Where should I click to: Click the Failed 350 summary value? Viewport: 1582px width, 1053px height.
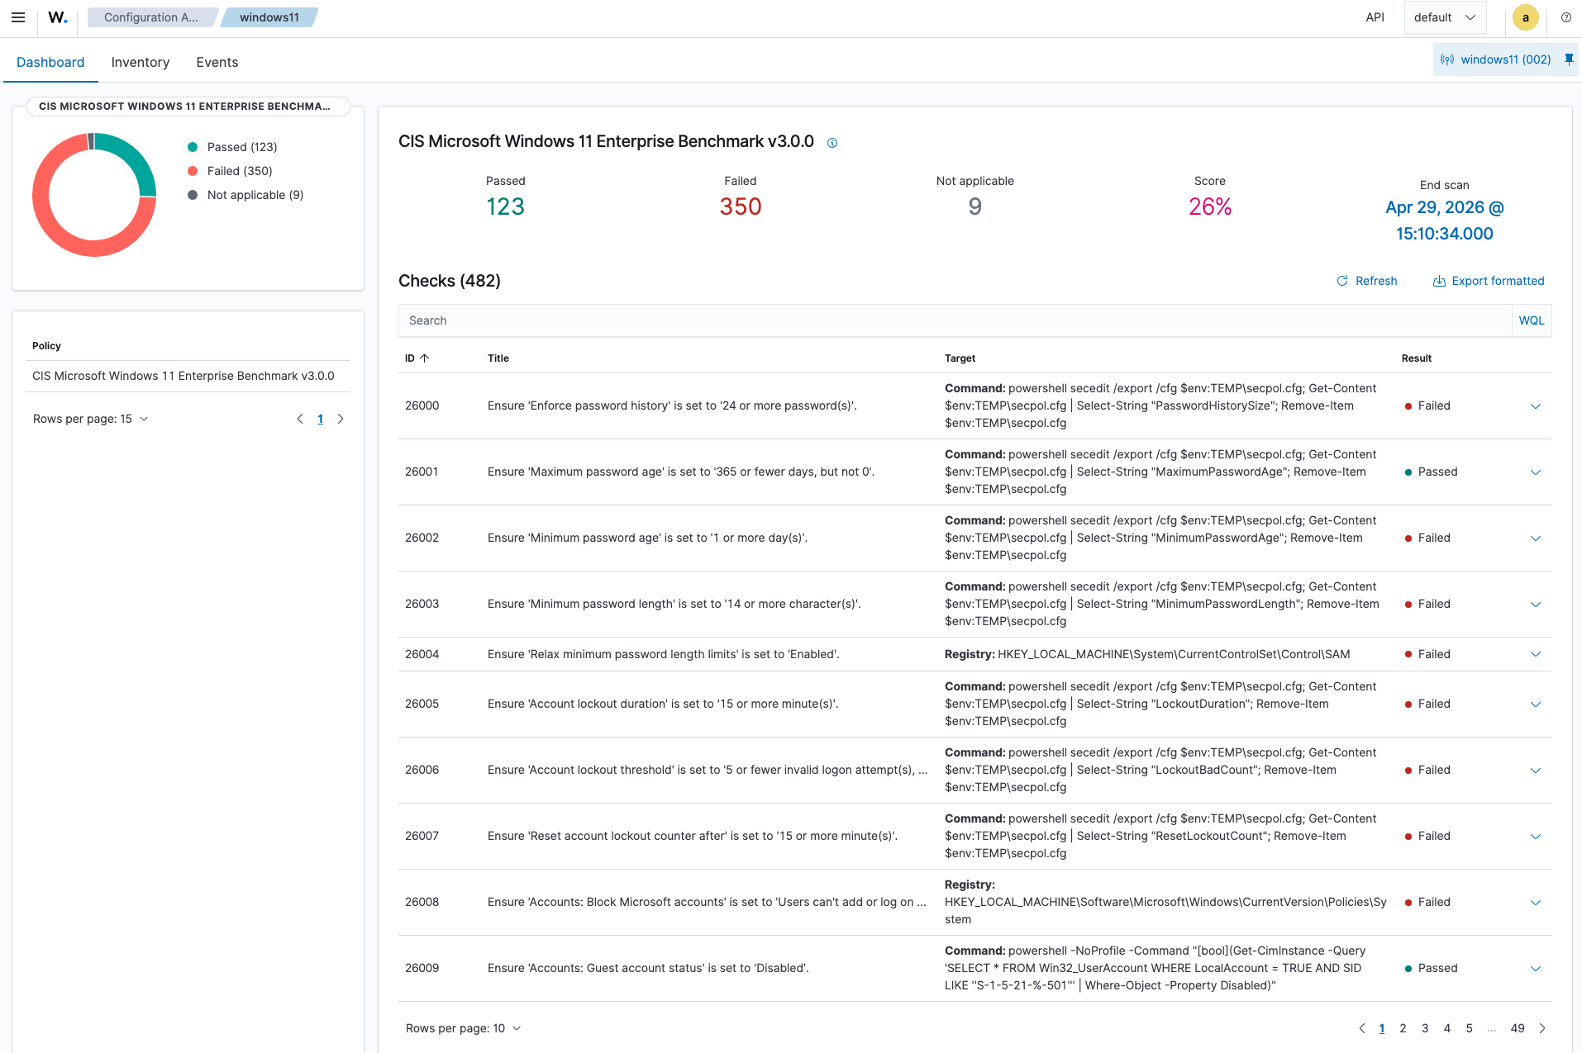tap(741, 206)
